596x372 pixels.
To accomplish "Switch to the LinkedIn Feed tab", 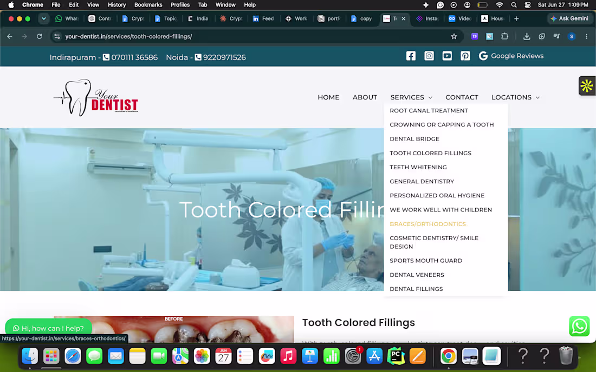I will point(263,18).
